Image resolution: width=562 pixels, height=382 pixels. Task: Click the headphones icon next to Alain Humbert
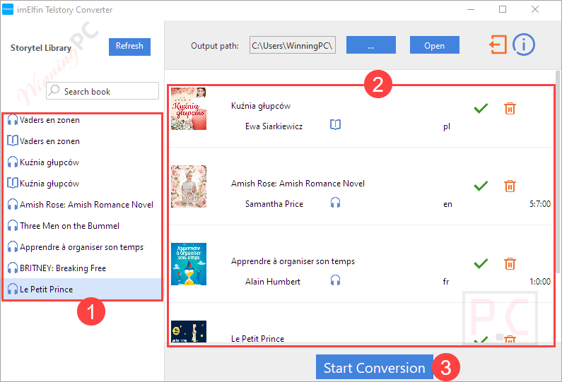tap(335, 280)
